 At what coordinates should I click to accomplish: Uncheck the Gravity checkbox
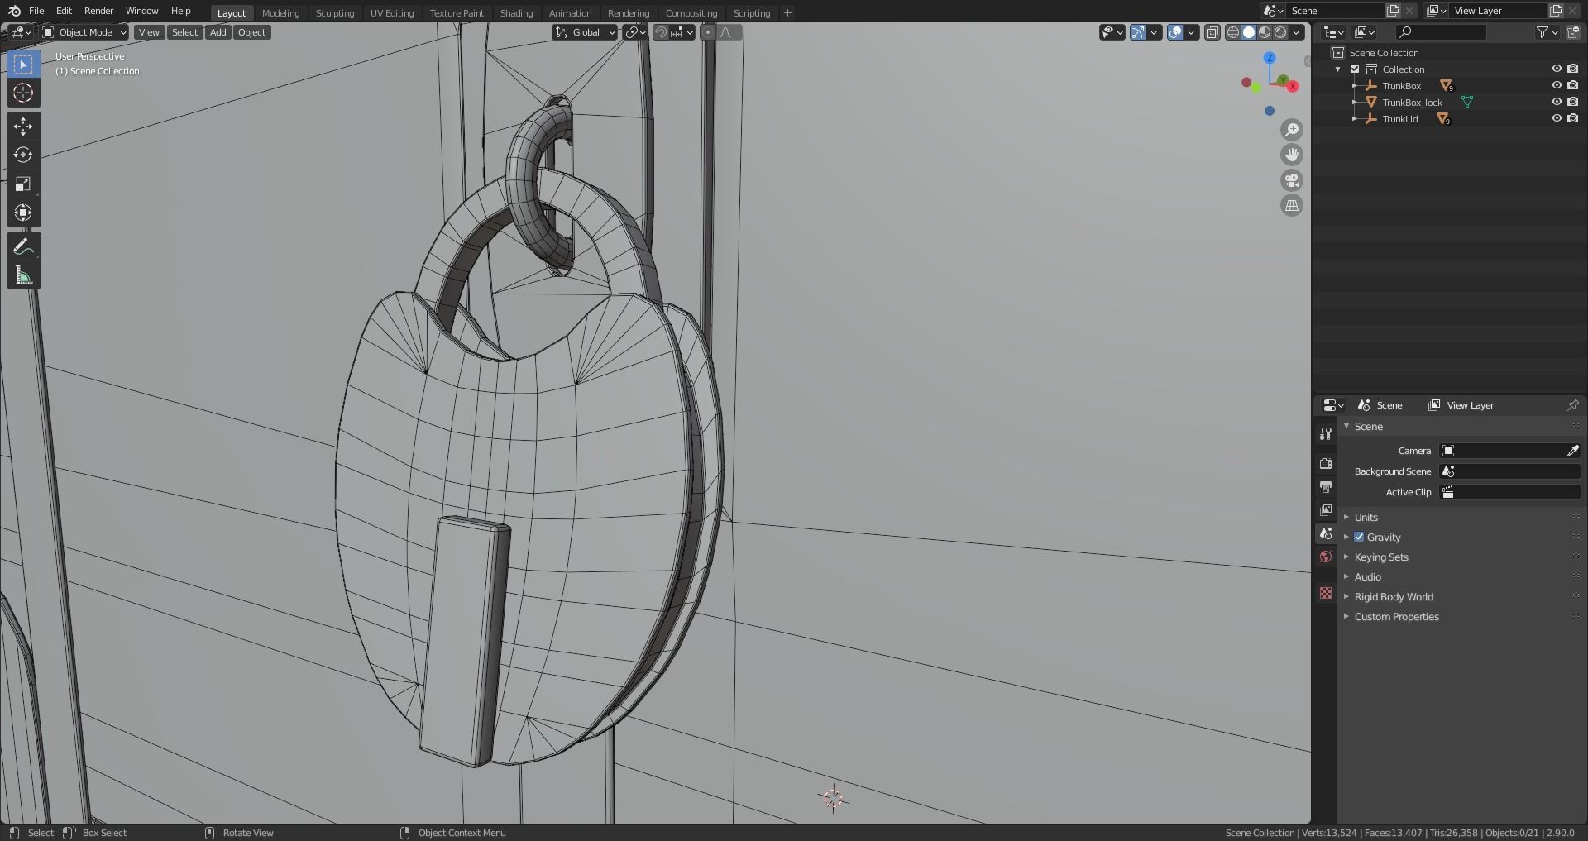(1359, 538)
